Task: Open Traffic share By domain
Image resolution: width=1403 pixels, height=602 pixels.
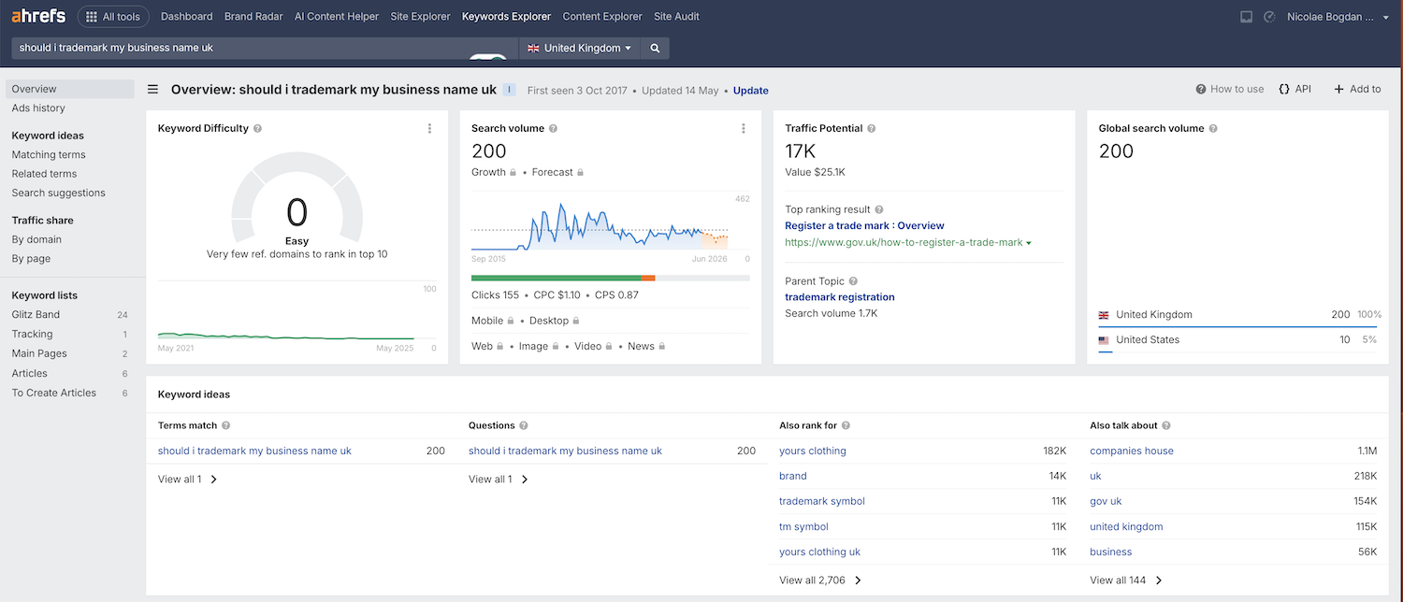Action: (36, 239)
